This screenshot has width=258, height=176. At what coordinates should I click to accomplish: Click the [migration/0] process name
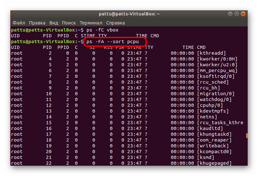point(216,94)
